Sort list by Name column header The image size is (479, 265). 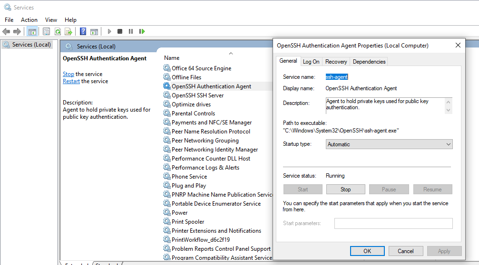tap(172, 58)
